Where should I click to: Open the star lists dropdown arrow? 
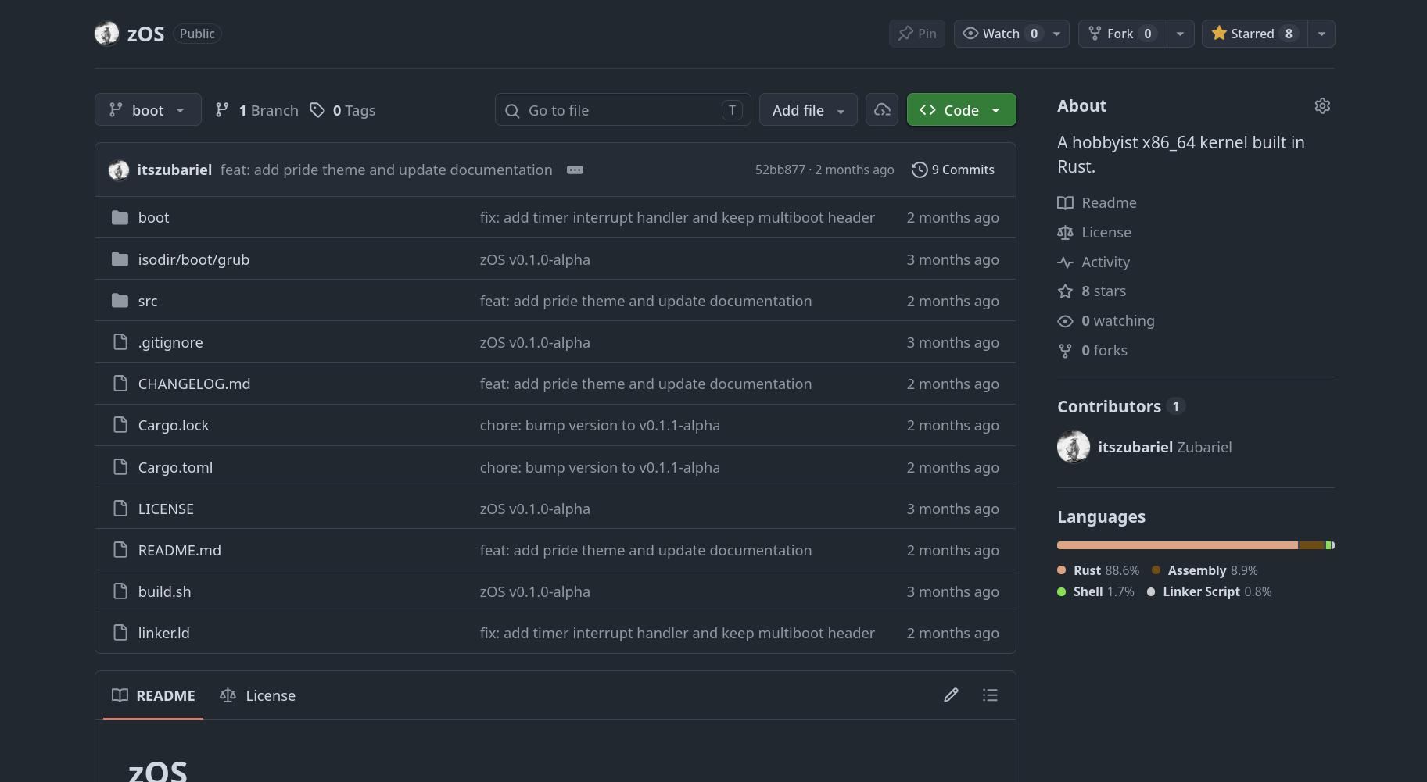tap(1321, 34)
